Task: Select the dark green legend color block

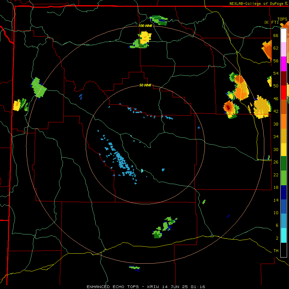Action: click(x=284, y=163)
